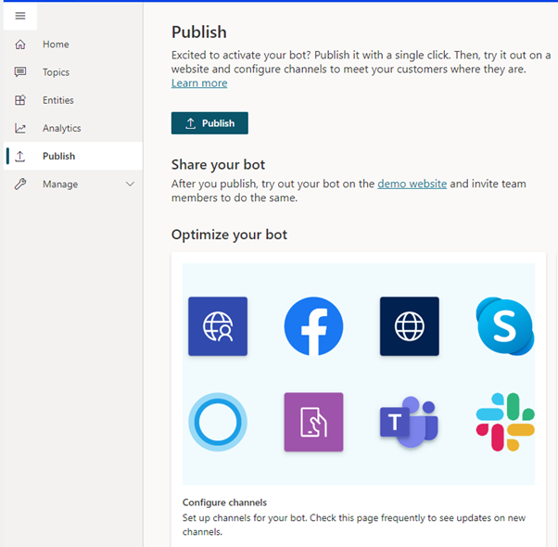Click the Optimize your bot heading
Image resolution: width=558 pixels, height=547 pixels.
(229, 235)
